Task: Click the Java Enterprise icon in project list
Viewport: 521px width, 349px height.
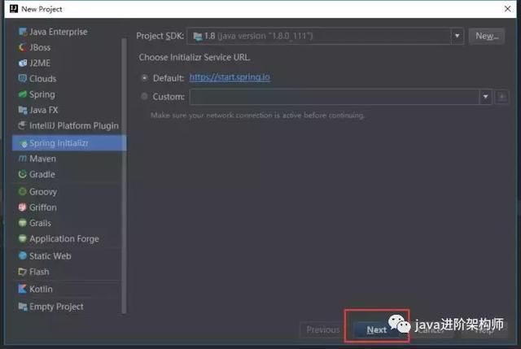Action: pos(23,32)
